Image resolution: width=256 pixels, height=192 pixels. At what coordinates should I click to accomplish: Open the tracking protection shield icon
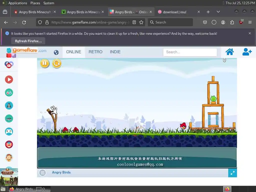tap(40, 22)
